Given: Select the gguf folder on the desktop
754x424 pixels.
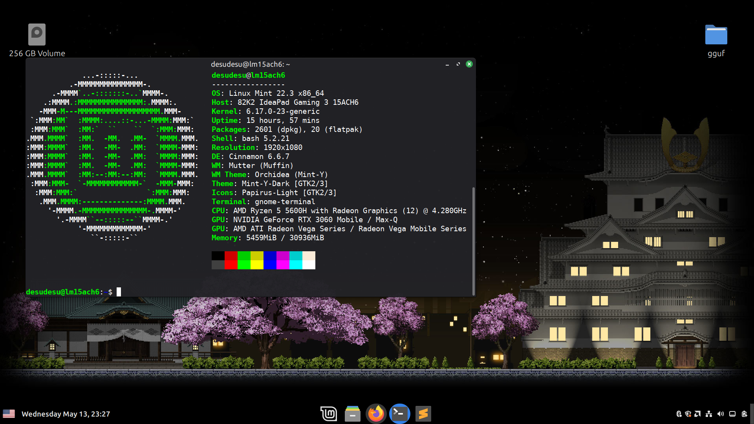Looking at the screenshot, I should 716,41.
